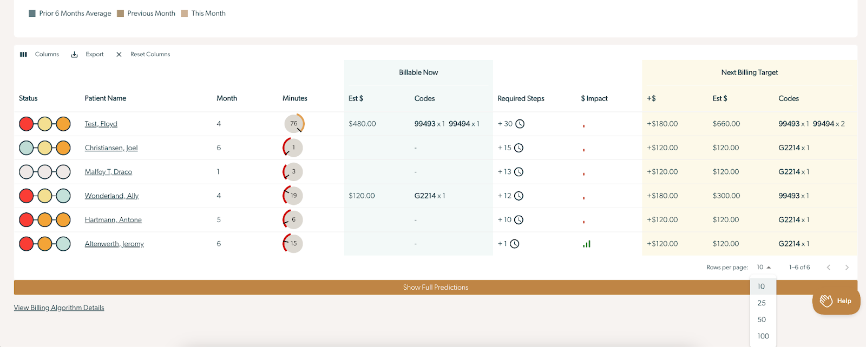Click +$180.00 in Test, Floyd row
The image size is (866, 347).
click(x=662, y=124)
